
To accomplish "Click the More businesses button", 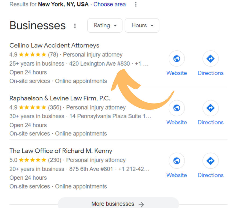I will [x=118, y=204].
